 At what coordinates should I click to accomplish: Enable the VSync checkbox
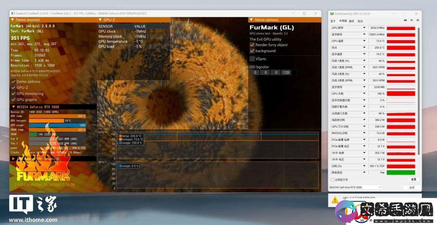[252, 59]
